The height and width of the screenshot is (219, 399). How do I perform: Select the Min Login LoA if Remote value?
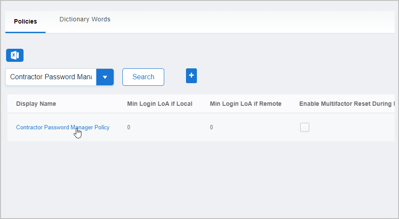click(212, 128)
